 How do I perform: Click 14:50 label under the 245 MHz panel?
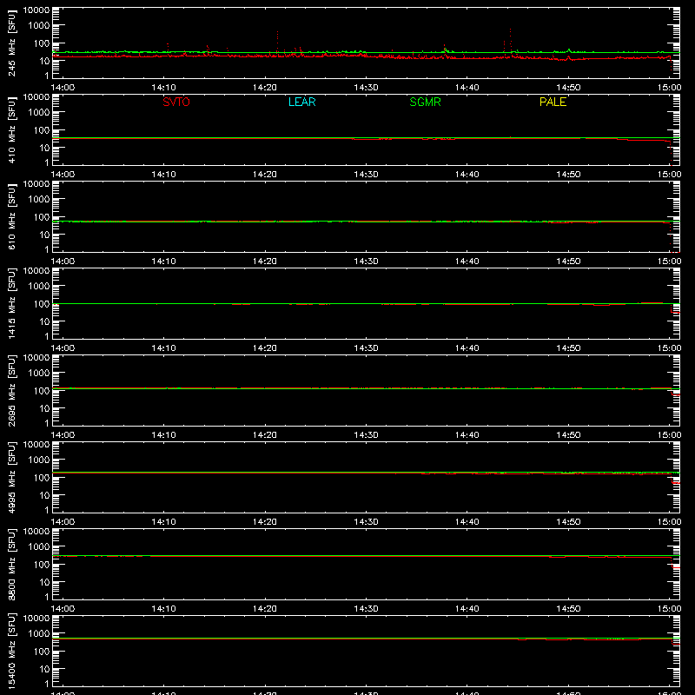tap(568, 88)
